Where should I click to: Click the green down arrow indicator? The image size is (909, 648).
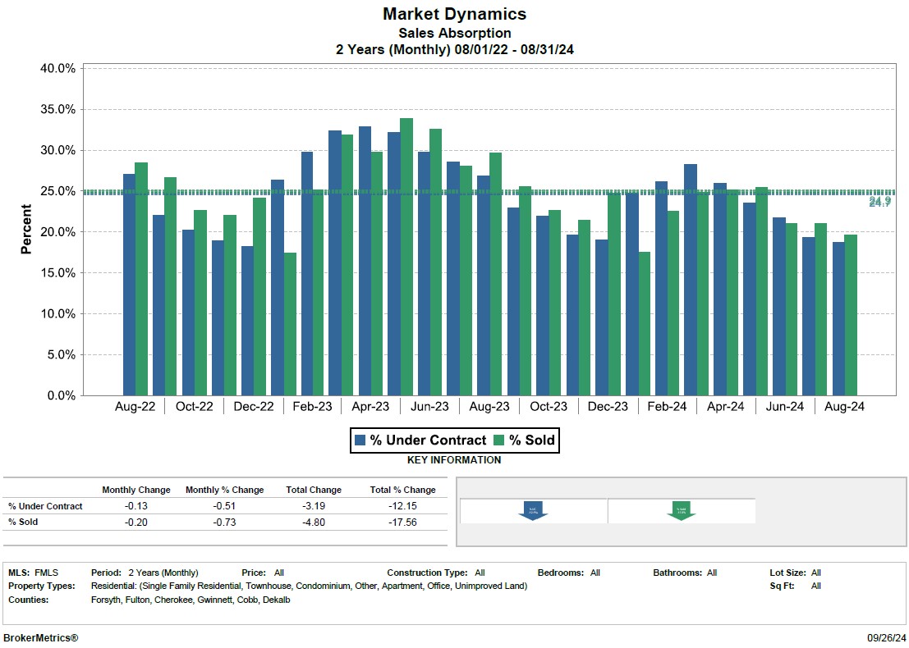pyautogui.click(x=682, y=510)
